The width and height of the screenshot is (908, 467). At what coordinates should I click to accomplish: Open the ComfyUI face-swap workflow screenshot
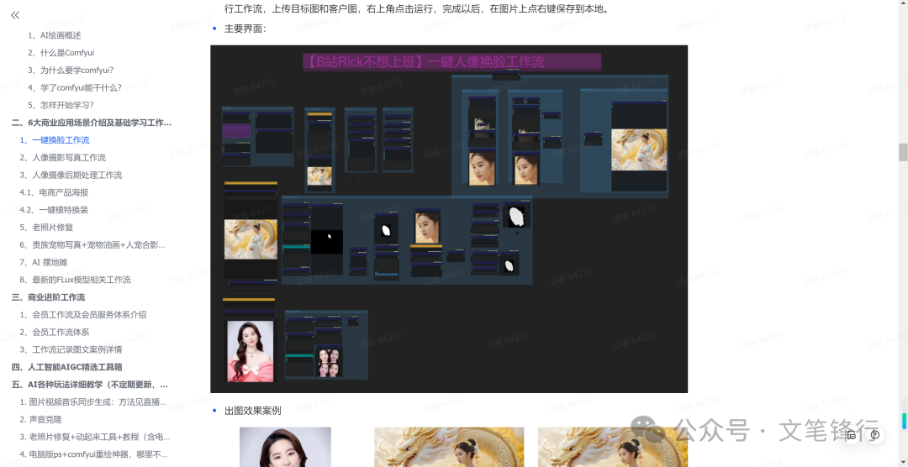click(x=449, y=218)
